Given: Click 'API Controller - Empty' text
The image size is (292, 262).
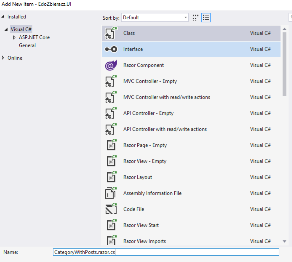Looking at the screenshot, I should pyautogui.click(x=148, y=113).
